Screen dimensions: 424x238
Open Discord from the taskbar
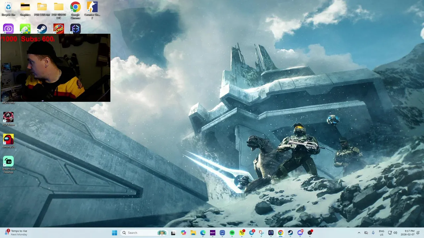coord(300,233)
